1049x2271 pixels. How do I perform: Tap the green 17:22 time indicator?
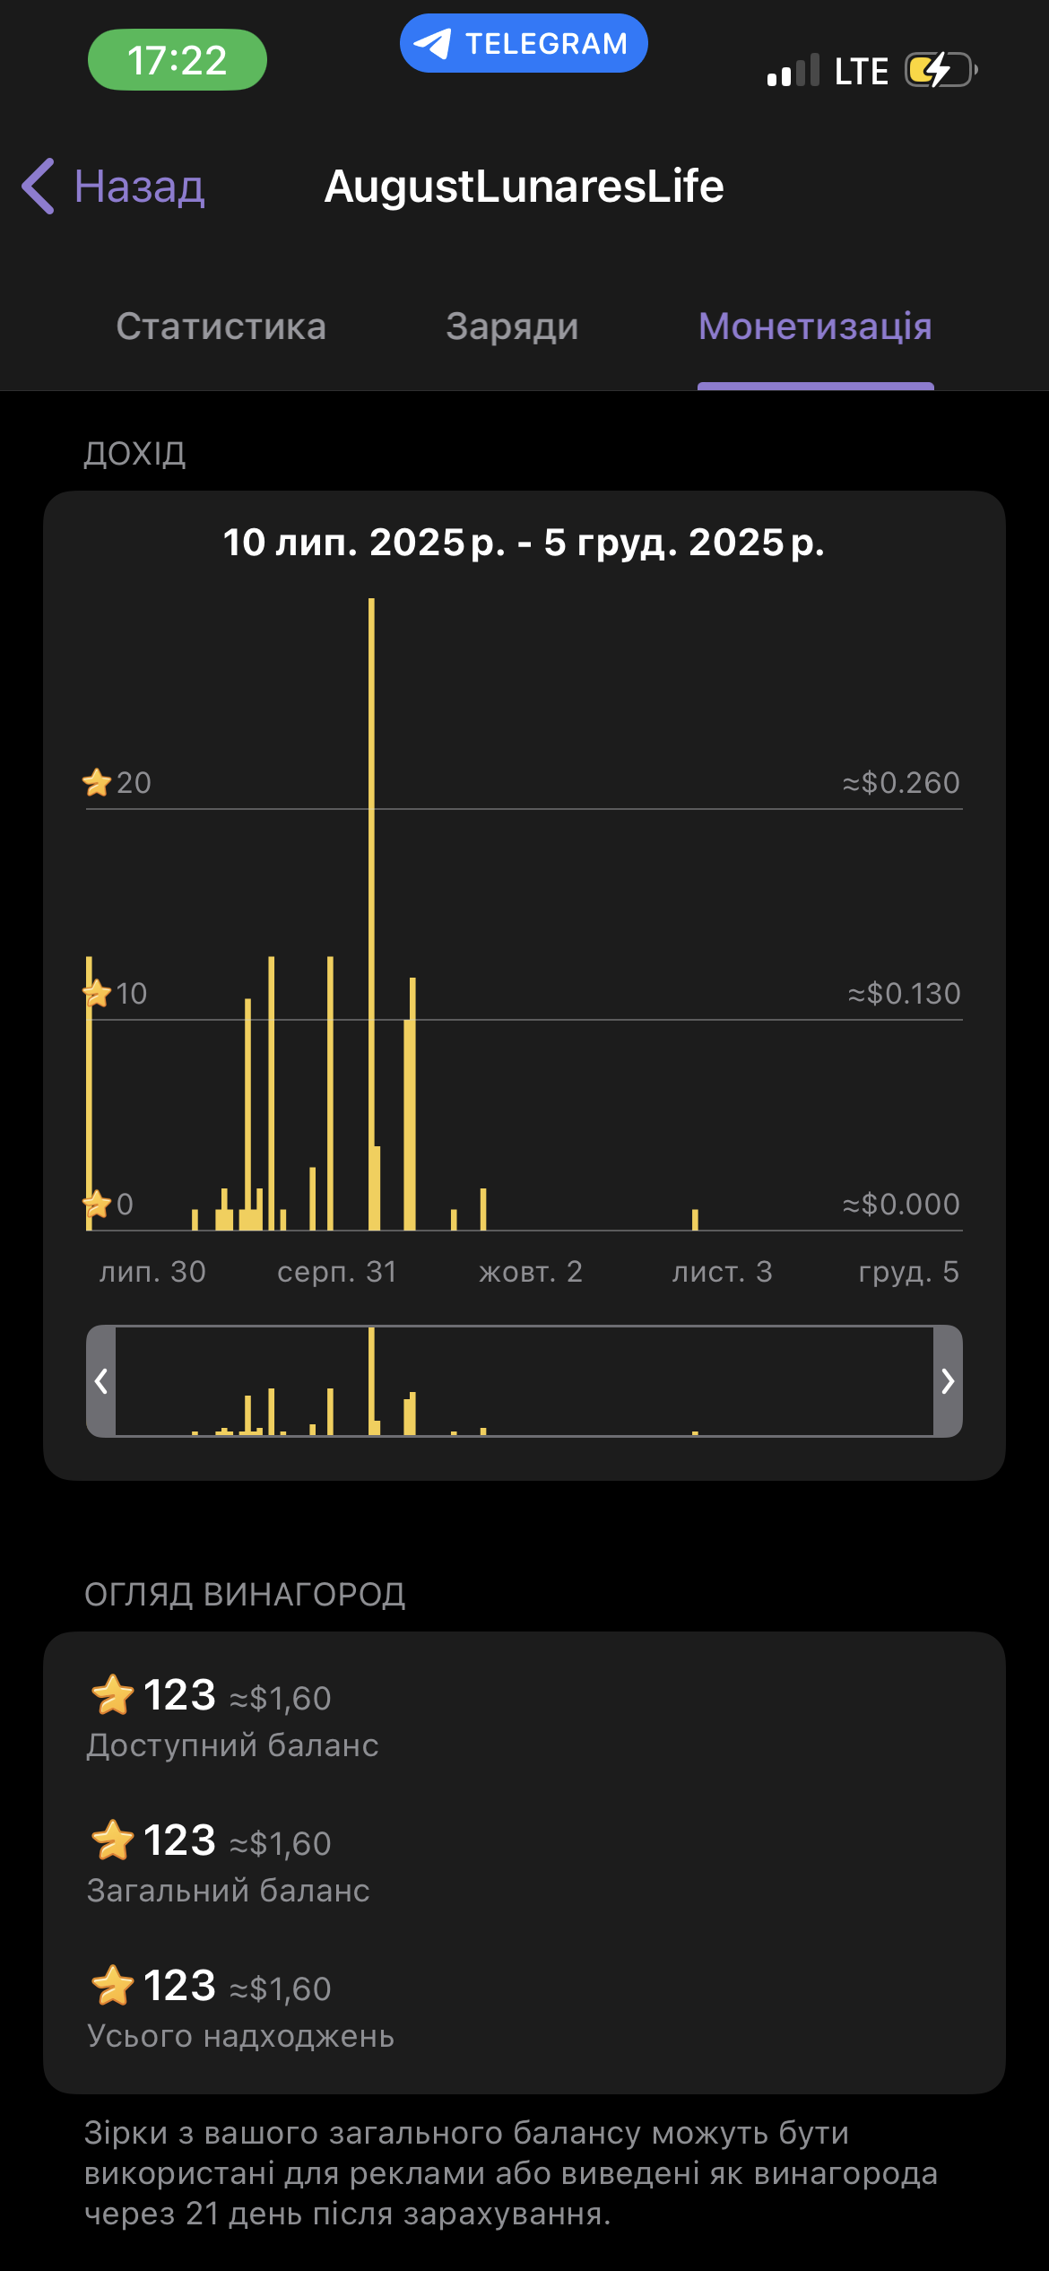[x=178, y=60]
